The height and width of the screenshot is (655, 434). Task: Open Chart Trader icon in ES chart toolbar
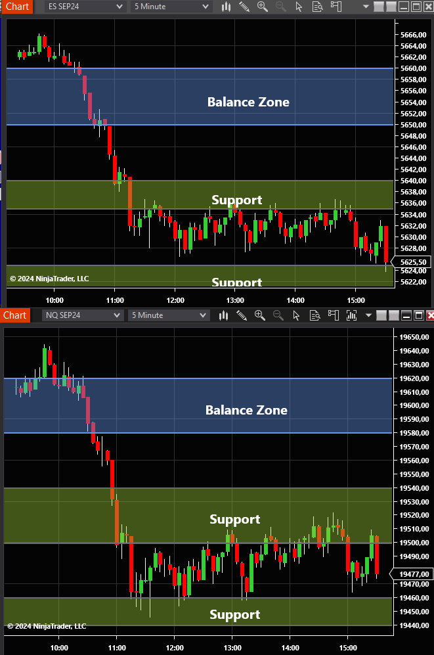coord(336,7)
